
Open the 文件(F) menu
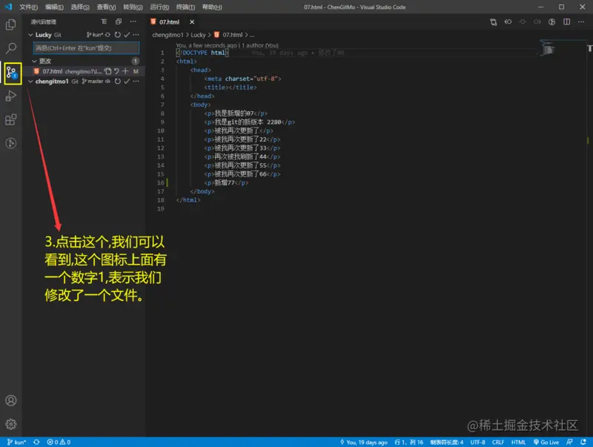coord(28,7)
